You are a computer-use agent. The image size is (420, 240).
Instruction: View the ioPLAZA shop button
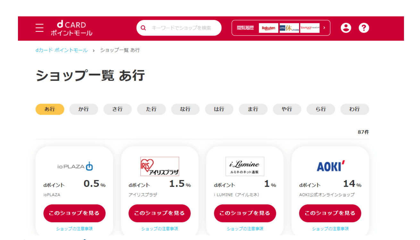tap(74, 213)
